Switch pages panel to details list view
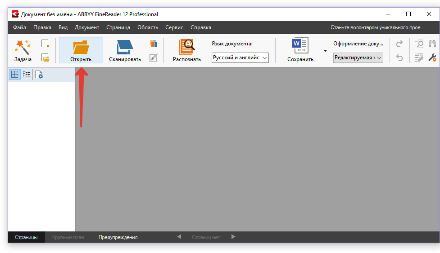This screenshot has height=253, width=440. (27, 75)
